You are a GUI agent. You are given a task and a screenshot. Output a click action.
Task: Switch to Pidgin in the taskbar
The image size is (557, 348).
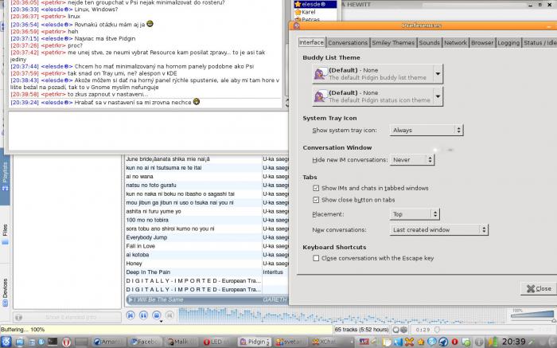click(255, 342)
